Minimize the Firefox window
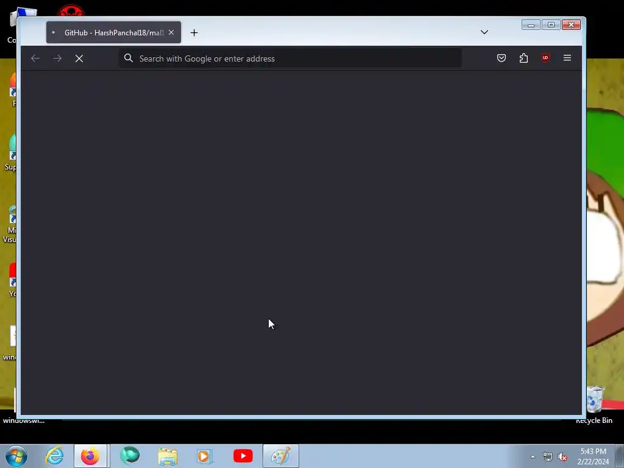This screenshot has width=624, height=468. 531,25
